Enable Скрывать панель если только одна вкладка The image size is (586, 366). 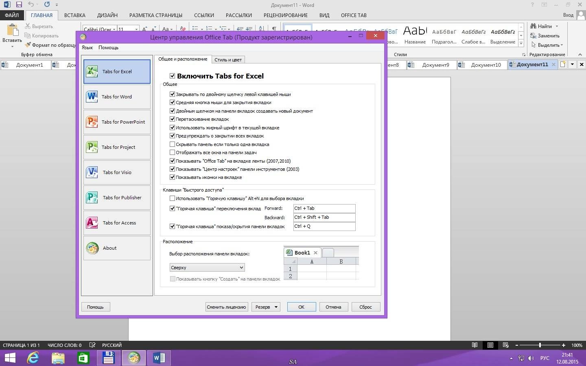coord(172,144)
